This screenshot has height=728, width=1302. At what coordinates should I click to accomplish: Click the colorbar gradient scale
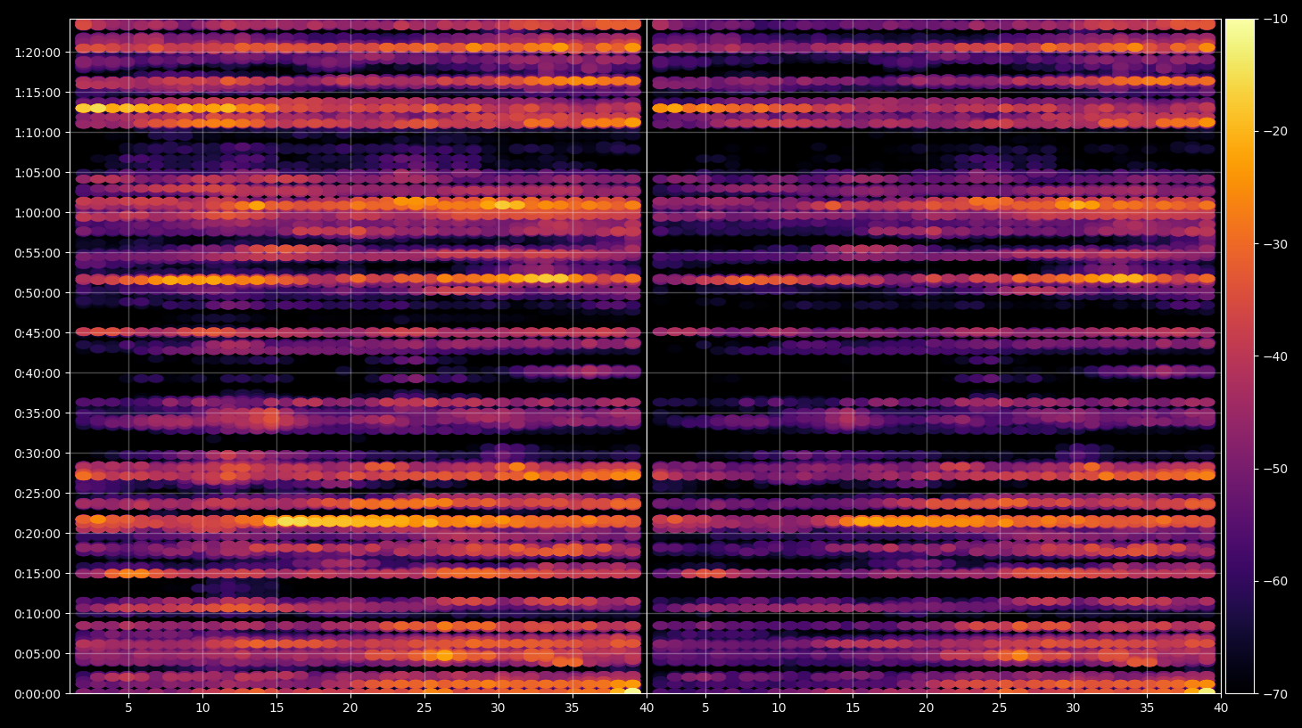(1240, 356)
